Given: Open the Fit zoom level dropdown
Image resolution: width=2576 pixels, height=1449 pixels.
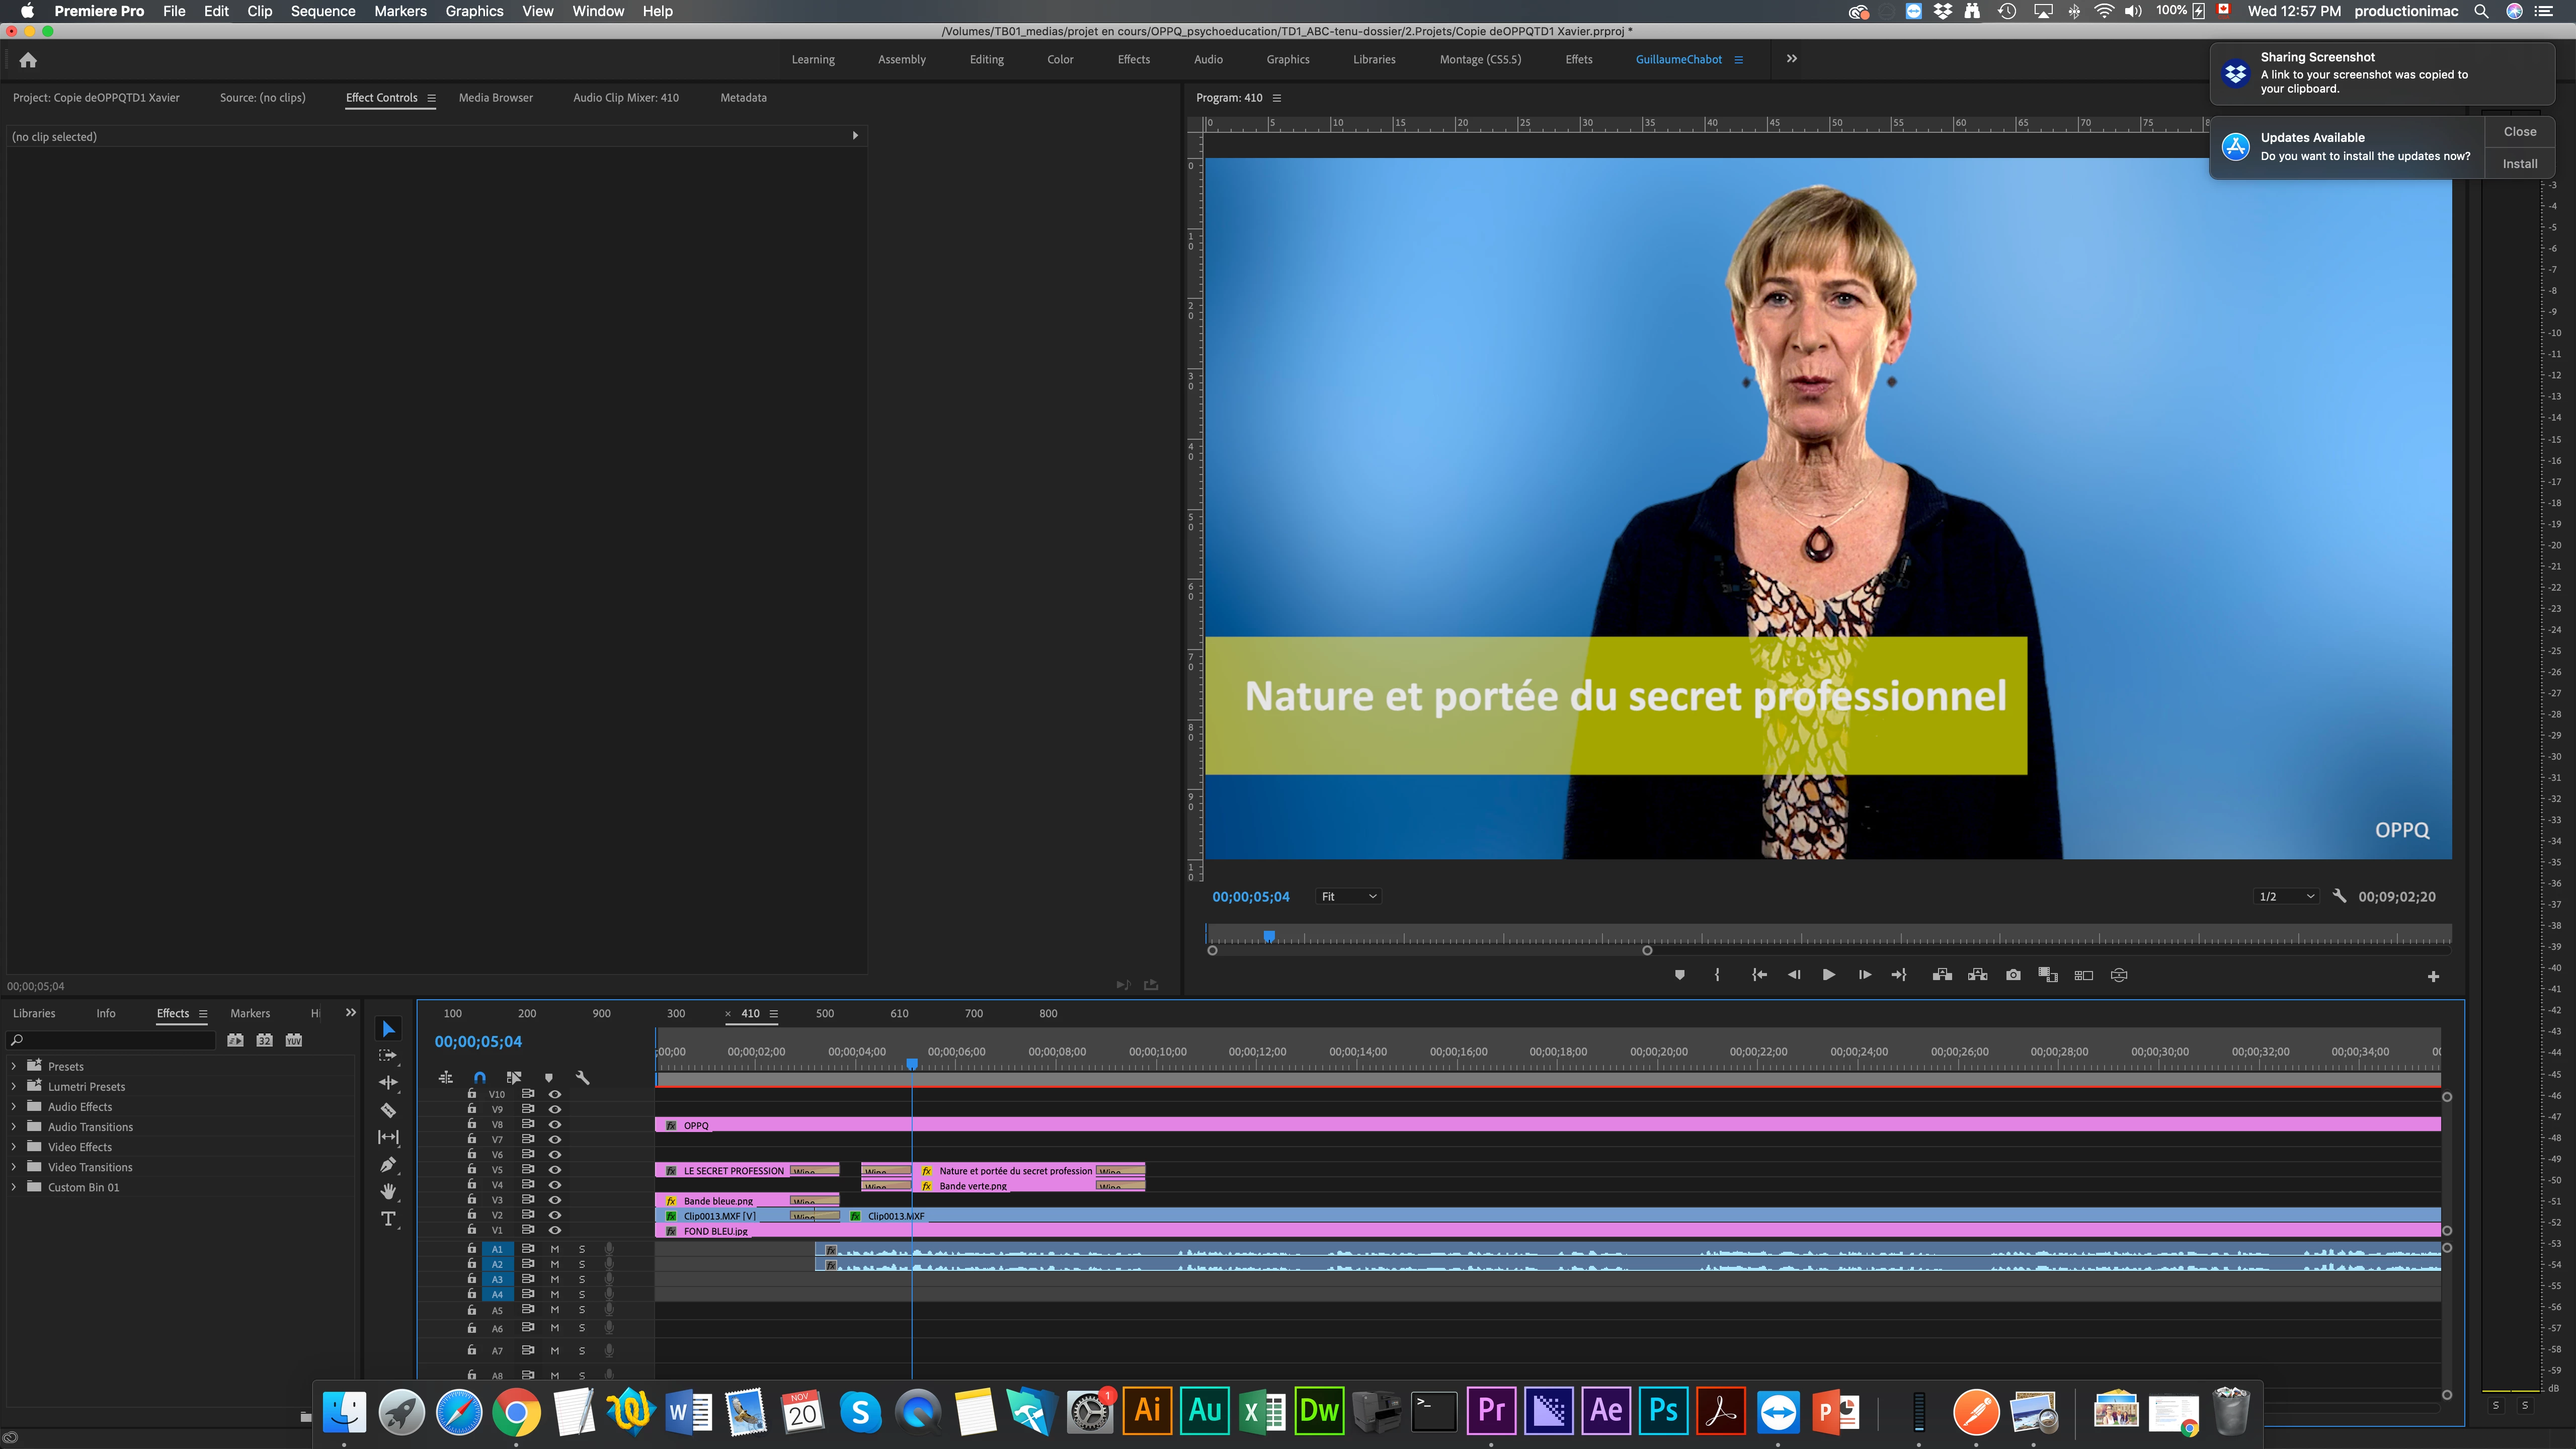Looking at the screenshot, I should pos(1348,897).
